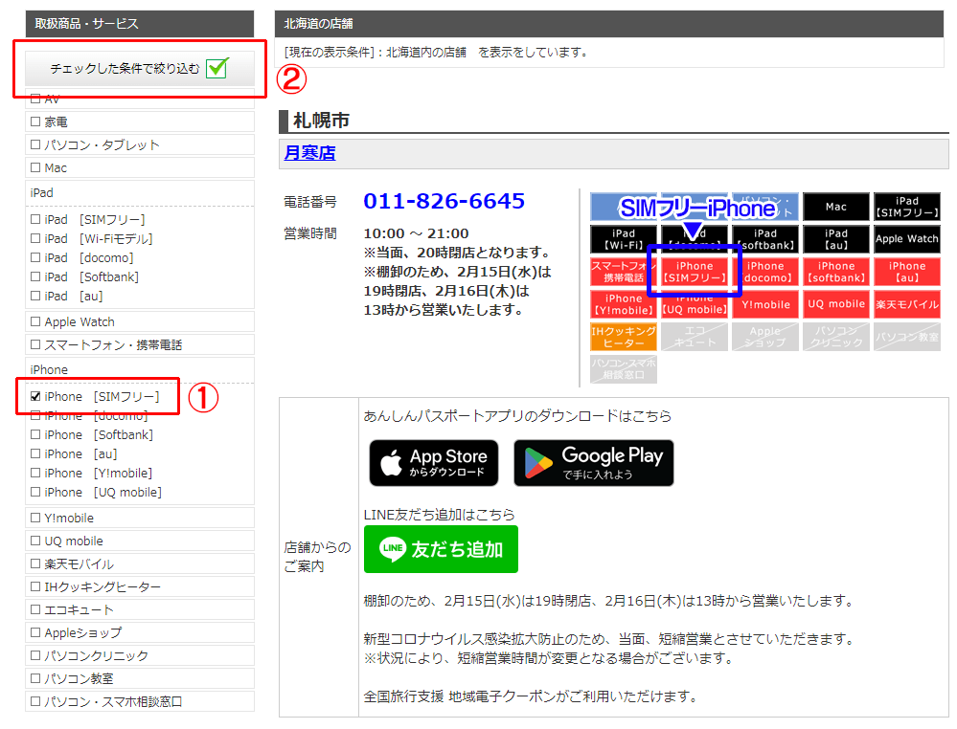957x729 pixels.
Task: Enable iPad [Wi-Fiモデル] checkbox
Action: (35, 238)
